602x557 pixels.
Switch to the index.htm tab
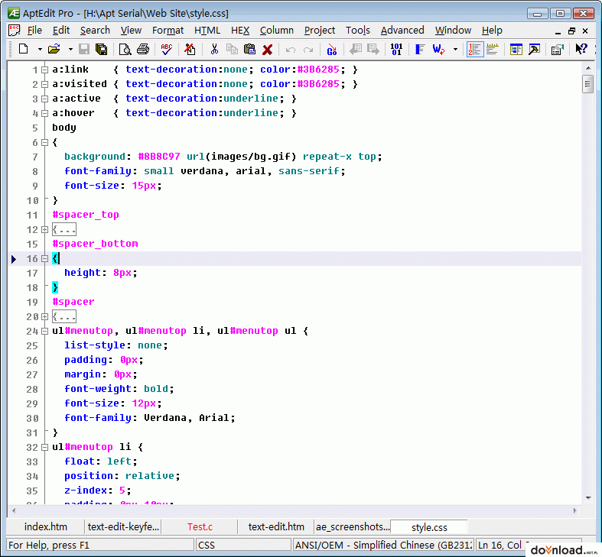pos(46,526)
